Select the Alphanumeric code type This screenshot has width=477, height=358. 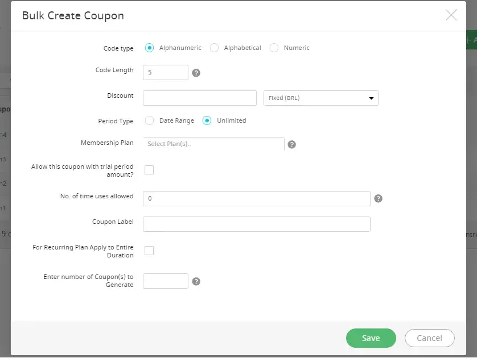[150, 48]
